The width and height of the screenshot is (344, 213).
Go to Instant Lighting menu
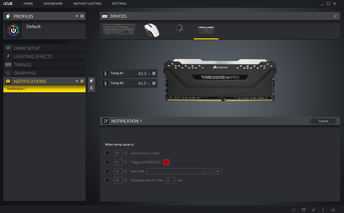pyautogui.click(x=87, y=4)
